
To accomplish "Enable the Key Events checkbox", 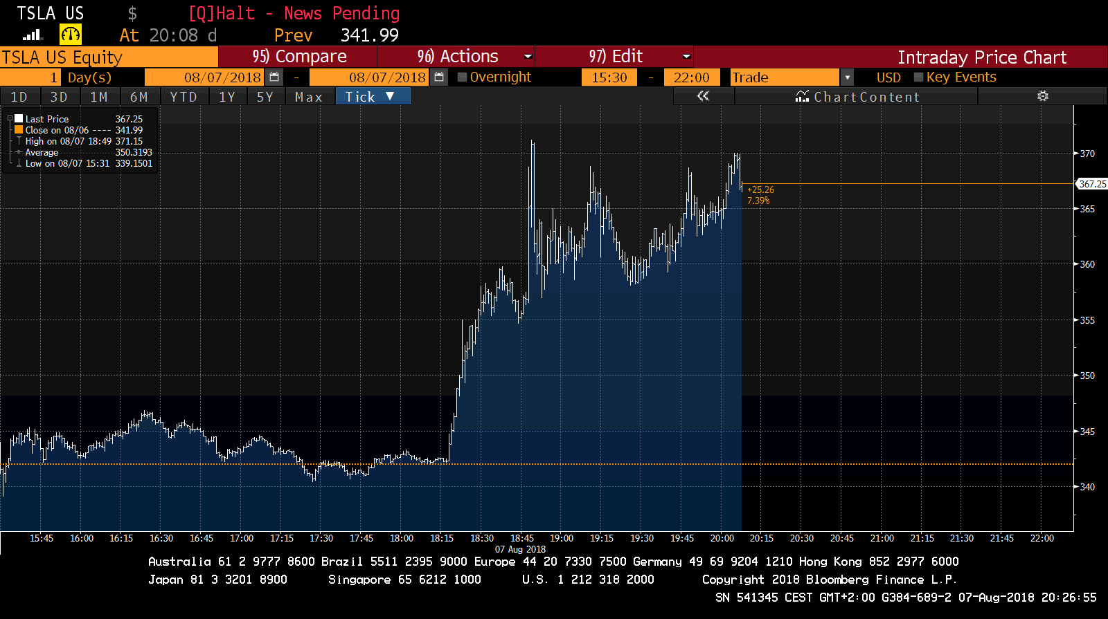I will tap(919, 77).
